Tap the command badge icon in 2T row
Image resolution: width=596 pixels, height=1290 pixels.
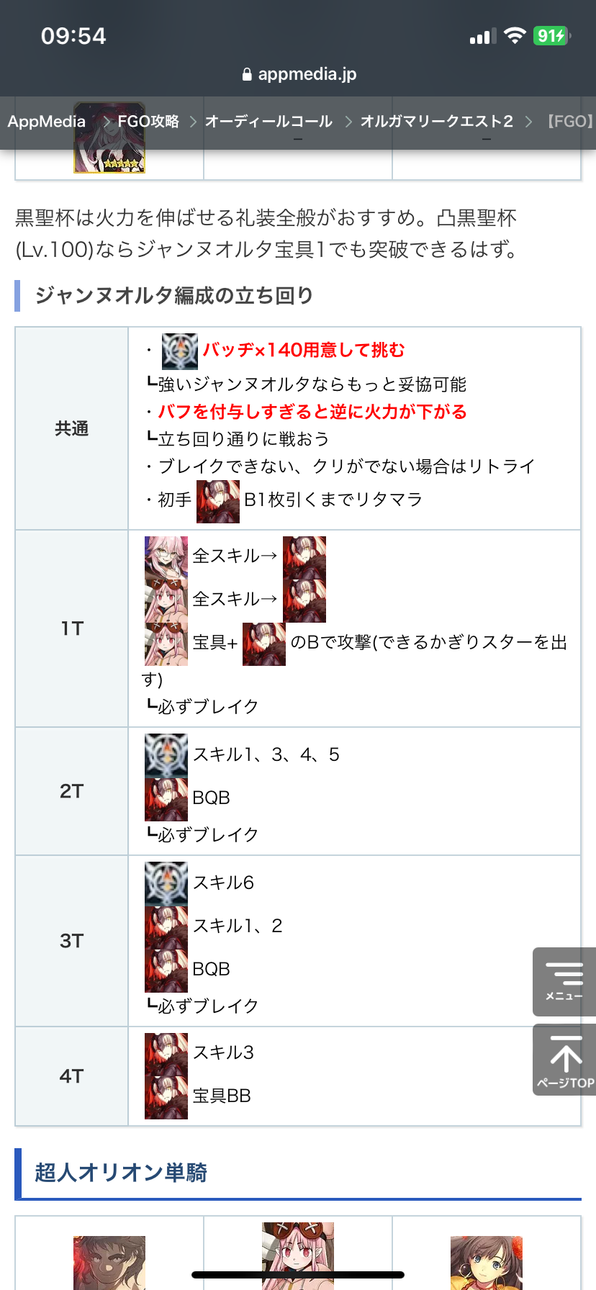coord(166,756)
